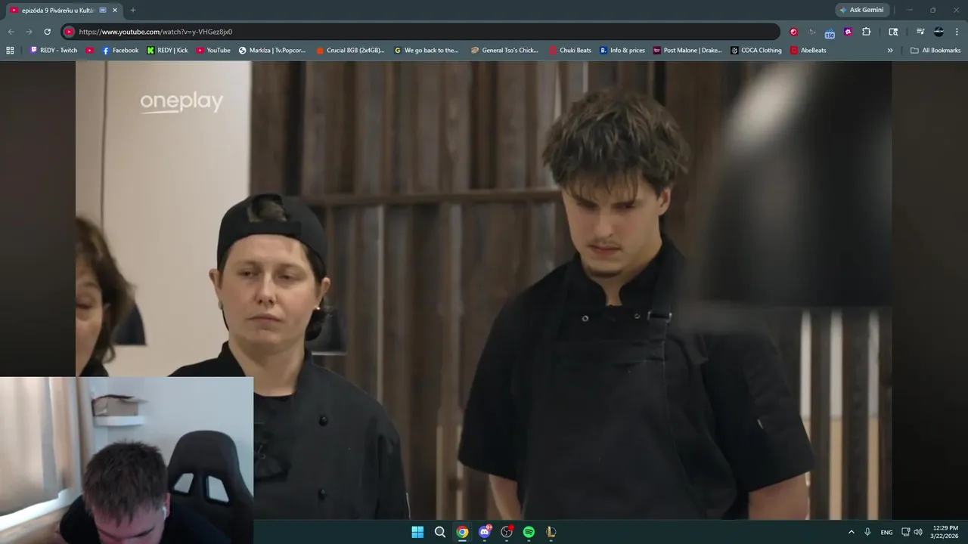The width and height of the screenshot is (968, 544).
Task: Open media controls music icon
Action: (920, 32)
